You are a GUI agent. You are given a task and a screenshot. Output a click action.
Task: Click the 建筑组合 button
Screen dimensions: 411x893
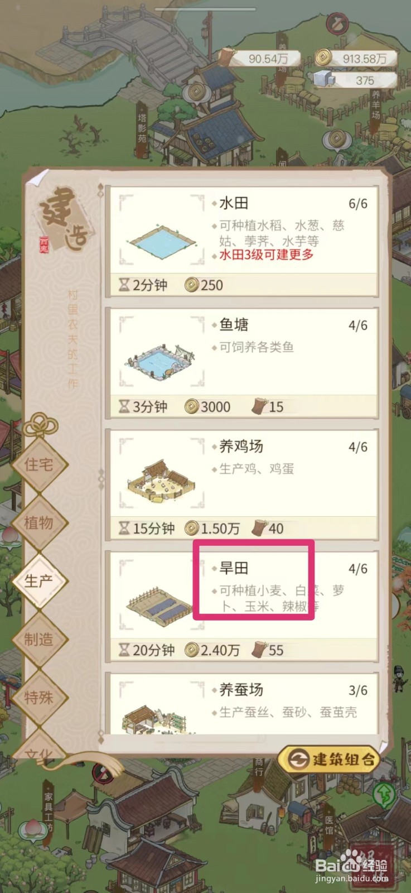330,759
